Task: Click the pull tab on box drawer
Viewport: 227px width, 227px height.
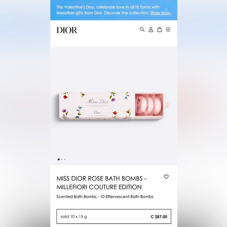Action: pyautogui.click(x=167, y=105)
